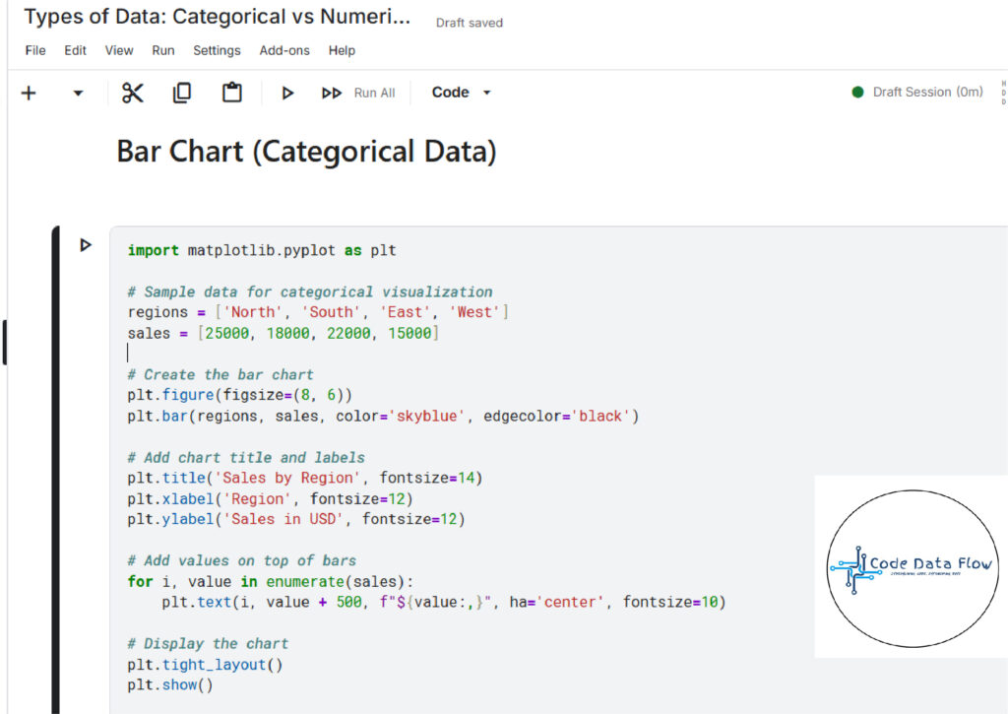Click the '# Create the bar chart' comment

(x=220, y=375)
